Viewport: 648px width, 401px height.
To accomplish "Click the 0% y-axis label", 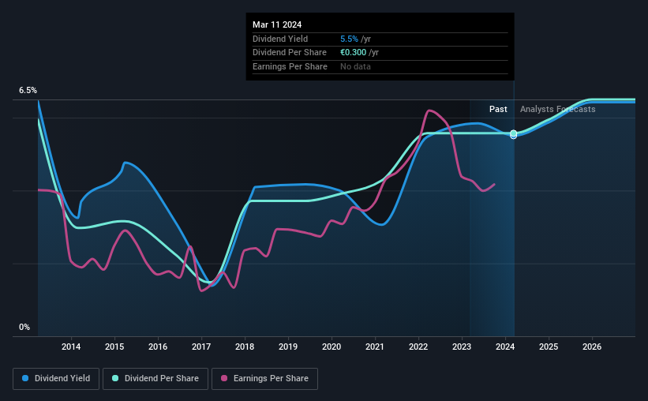I will (x=24, y=327).
